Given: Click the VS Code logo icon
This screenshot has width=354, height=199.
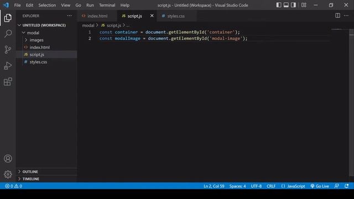Looking at the screenshot, I should coord(6,5).
